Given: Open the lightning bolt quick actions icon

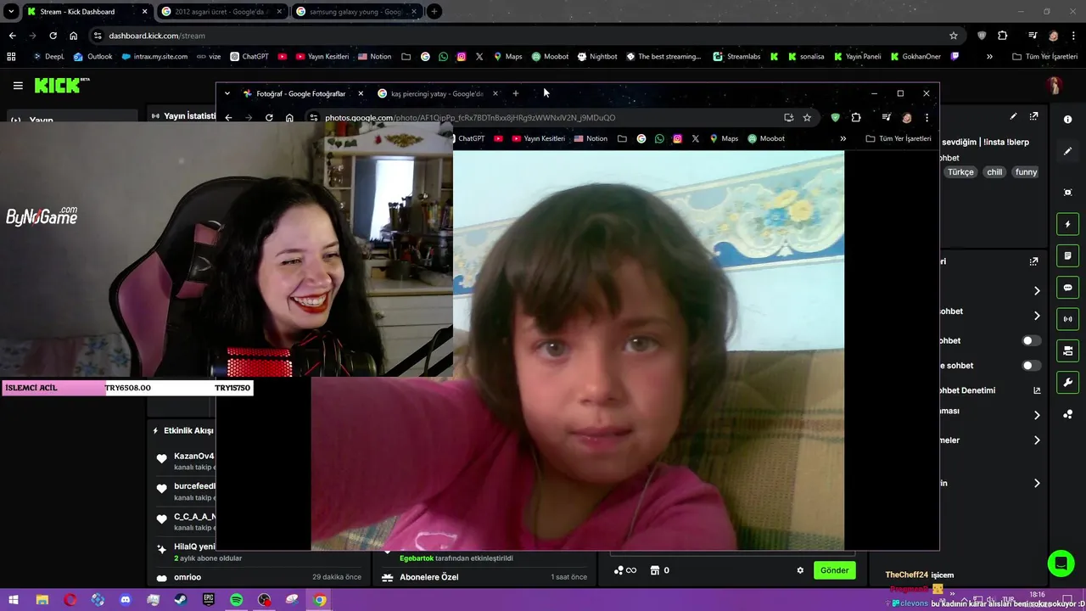Looking at the screenshot, I should pyautogui.click(x=1067, y=224).
